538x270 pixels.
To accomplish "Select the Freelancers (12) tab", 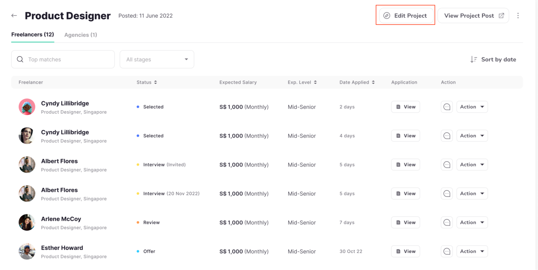I will 33,35.
